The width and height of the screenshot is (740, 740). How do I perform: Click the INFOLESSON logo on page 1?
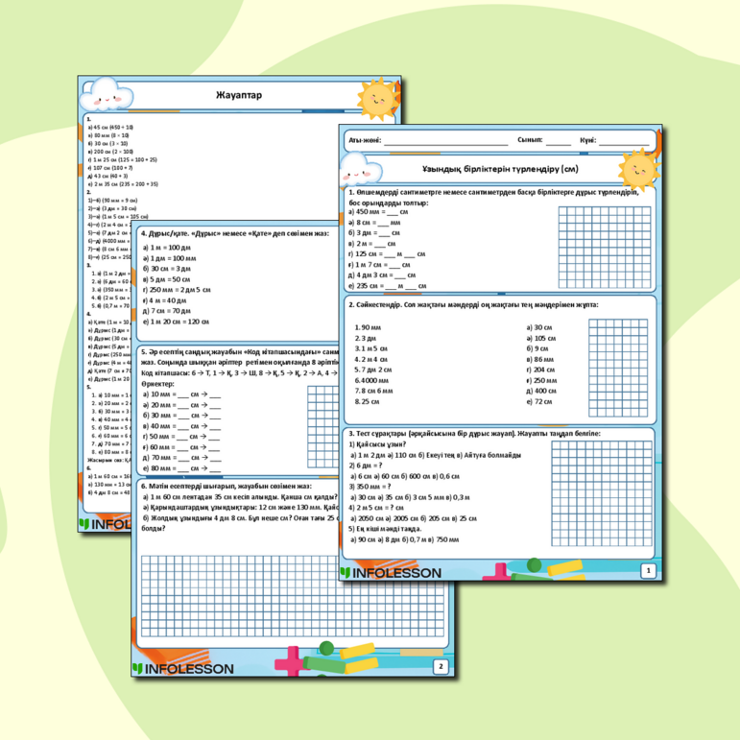click(x=391, y=573)
